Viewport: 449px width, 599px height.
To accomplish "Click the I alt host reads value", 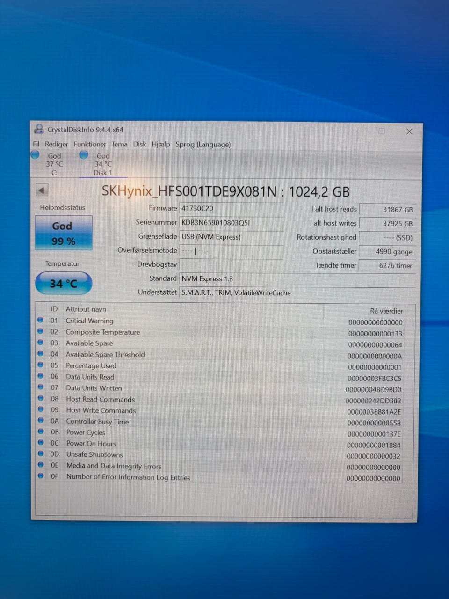I will tap(388, 210).
